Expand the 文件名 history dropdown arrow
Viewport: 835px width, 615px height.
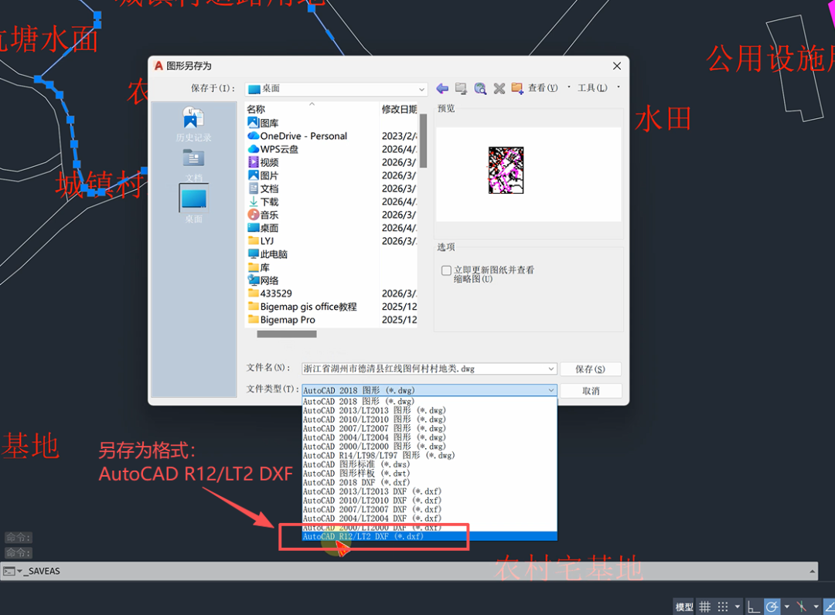pyautogui.click(x=551, y=369)
